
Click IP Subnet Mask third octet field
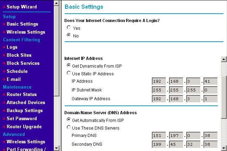pyautogui.click(x=193, y=90)
